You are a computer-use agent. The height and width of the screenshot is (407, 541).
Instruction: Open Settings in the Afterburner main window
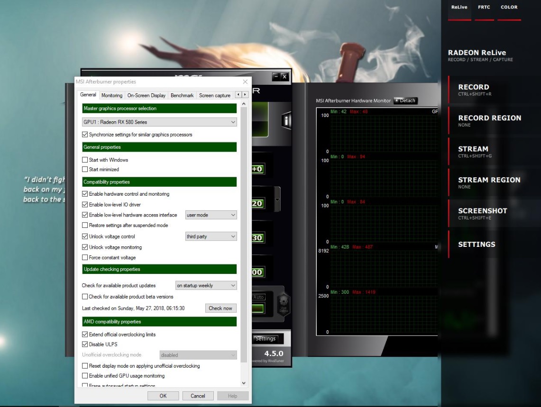click(268, 339)
